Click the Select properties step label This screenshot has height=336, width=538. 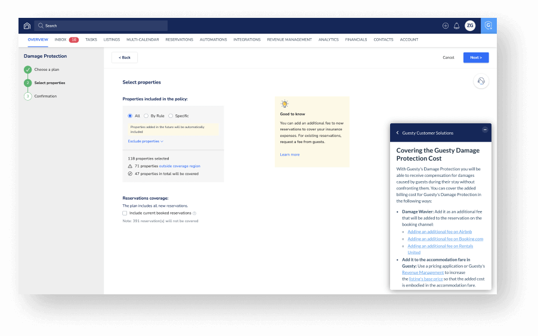50,83
